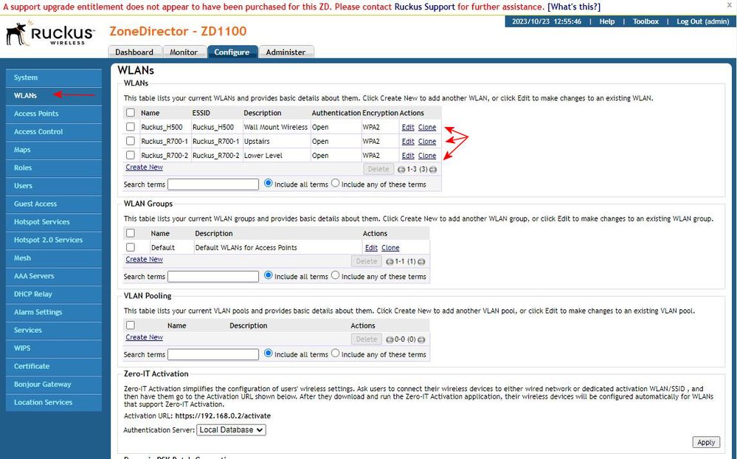Click Create New under VLAN Pooling

144,337
